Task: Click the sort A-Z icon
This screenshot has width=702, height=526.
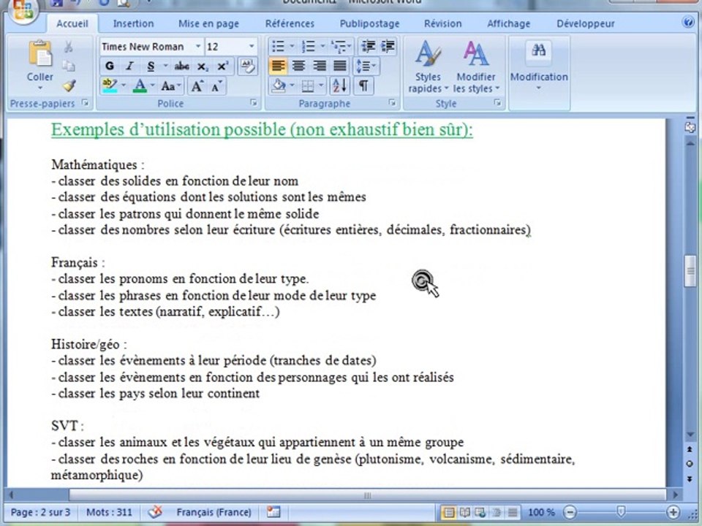Action: [340, 85]
